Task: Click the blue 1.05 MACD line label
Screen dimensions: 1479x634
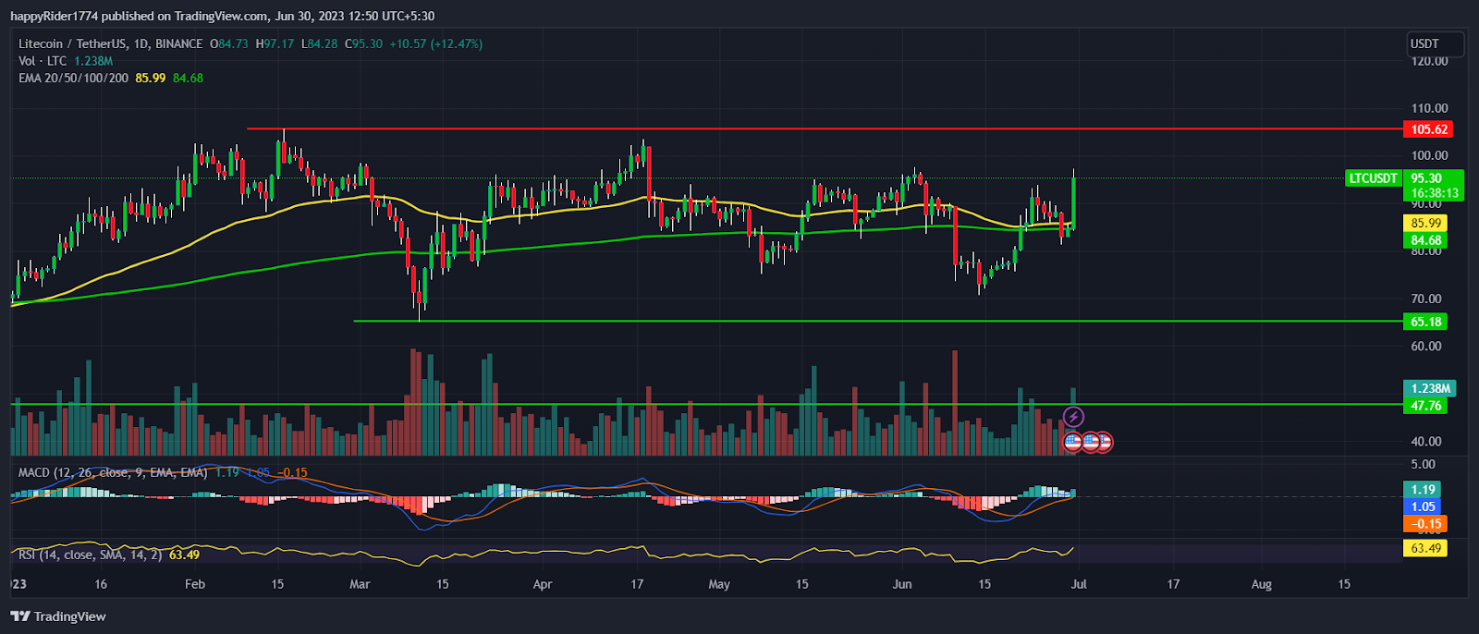Action: 1424,506
